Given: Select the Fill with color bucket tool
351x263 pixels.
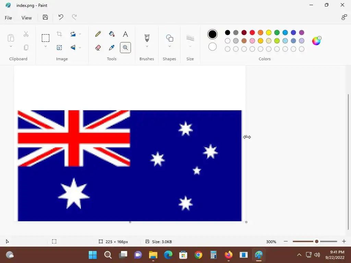Looking at the screenshot, I should click(112, 34).
